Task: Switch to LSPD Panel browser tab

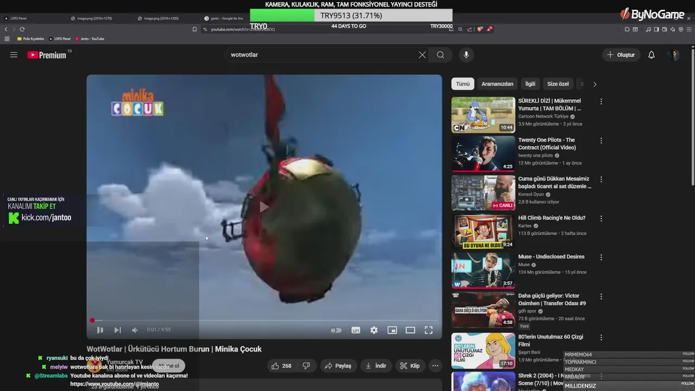Action: [x=33, y=18]
